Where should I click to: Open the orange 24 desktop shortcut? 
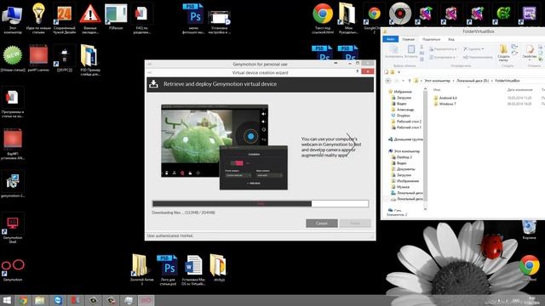pos(65,19)
